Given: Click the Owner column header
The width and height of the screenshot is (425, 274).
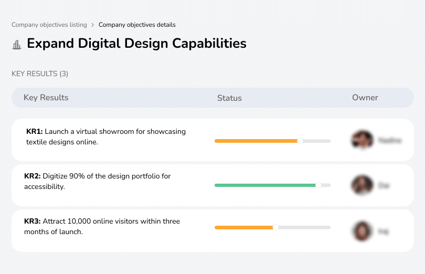Looking at the screenshot, I should 365,98.
